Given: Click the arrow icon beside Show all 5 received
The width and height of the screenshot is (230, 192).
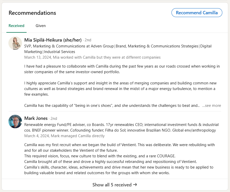Looking at the screenshot, I should pos(135,185).
